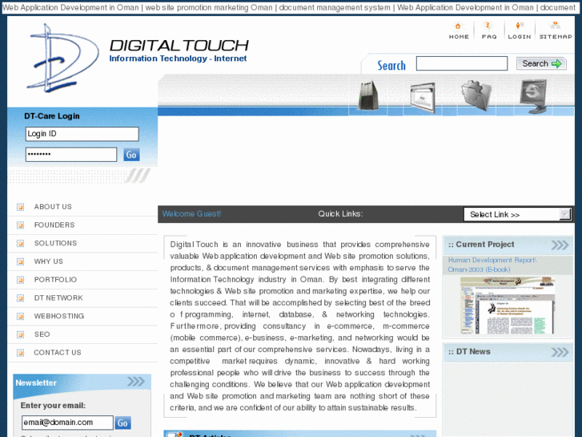Click the Login icon in top navigation
Screen dimensions: 582x437
[520, 30]
